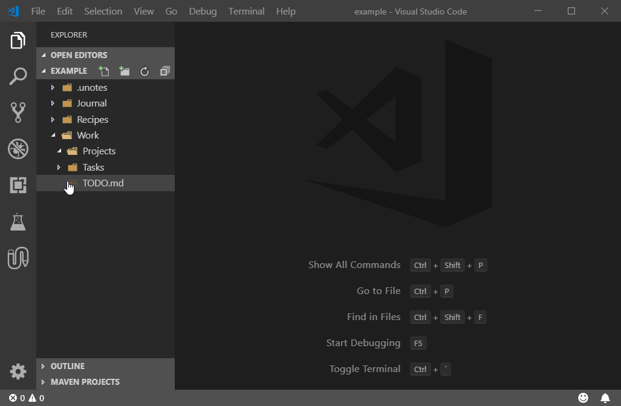The width and height of the screenshot is (621, 406).
Task: Open the Edit menu
Action: [x=65, y=11]
